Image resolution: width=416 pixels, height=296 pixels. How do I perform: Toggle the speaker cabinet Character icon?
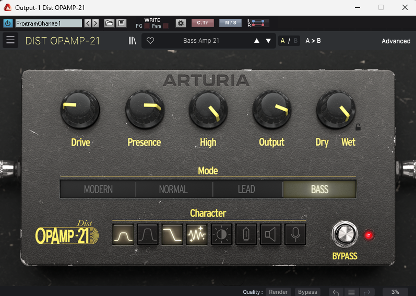[270, 234]
